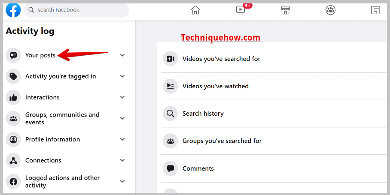
Task: Click the Logged actions Facebook icon
Action: tap(13, 182)
